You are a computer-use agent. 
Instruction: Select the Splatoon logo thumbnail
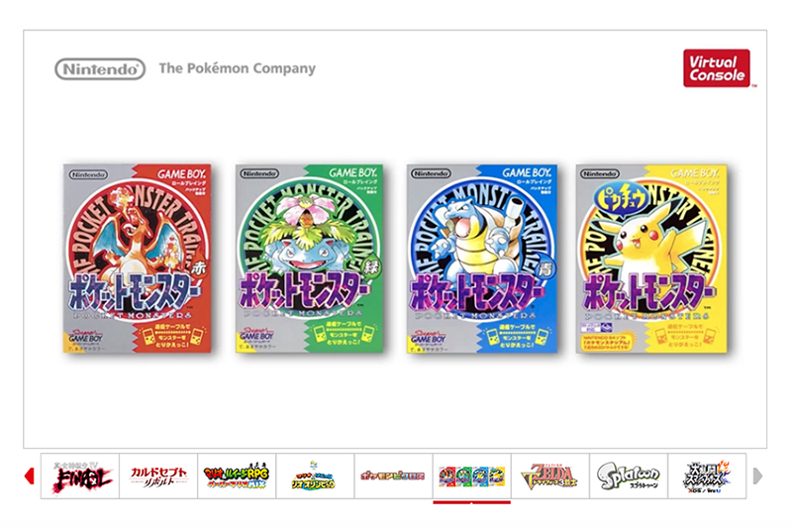click(x=629, y=475)
